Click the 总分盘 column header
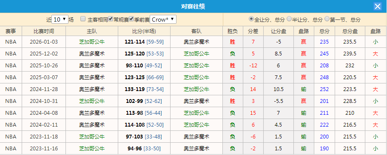The height and width of the screenshot is (155, 387). tap(350, 31)
